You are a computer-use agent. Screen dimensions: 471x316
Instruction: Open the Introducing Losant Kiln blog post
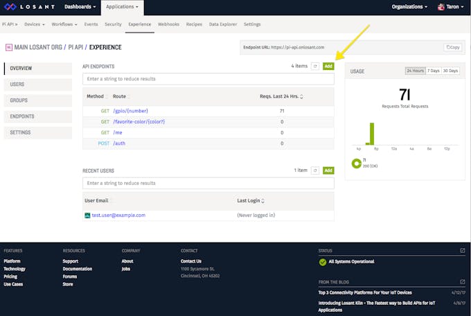[377, 306]
